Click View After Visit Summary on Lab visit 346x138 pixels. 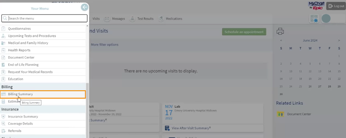point(191,128)
